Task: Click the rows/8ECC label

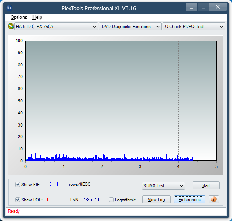Action: coord(80,184)
